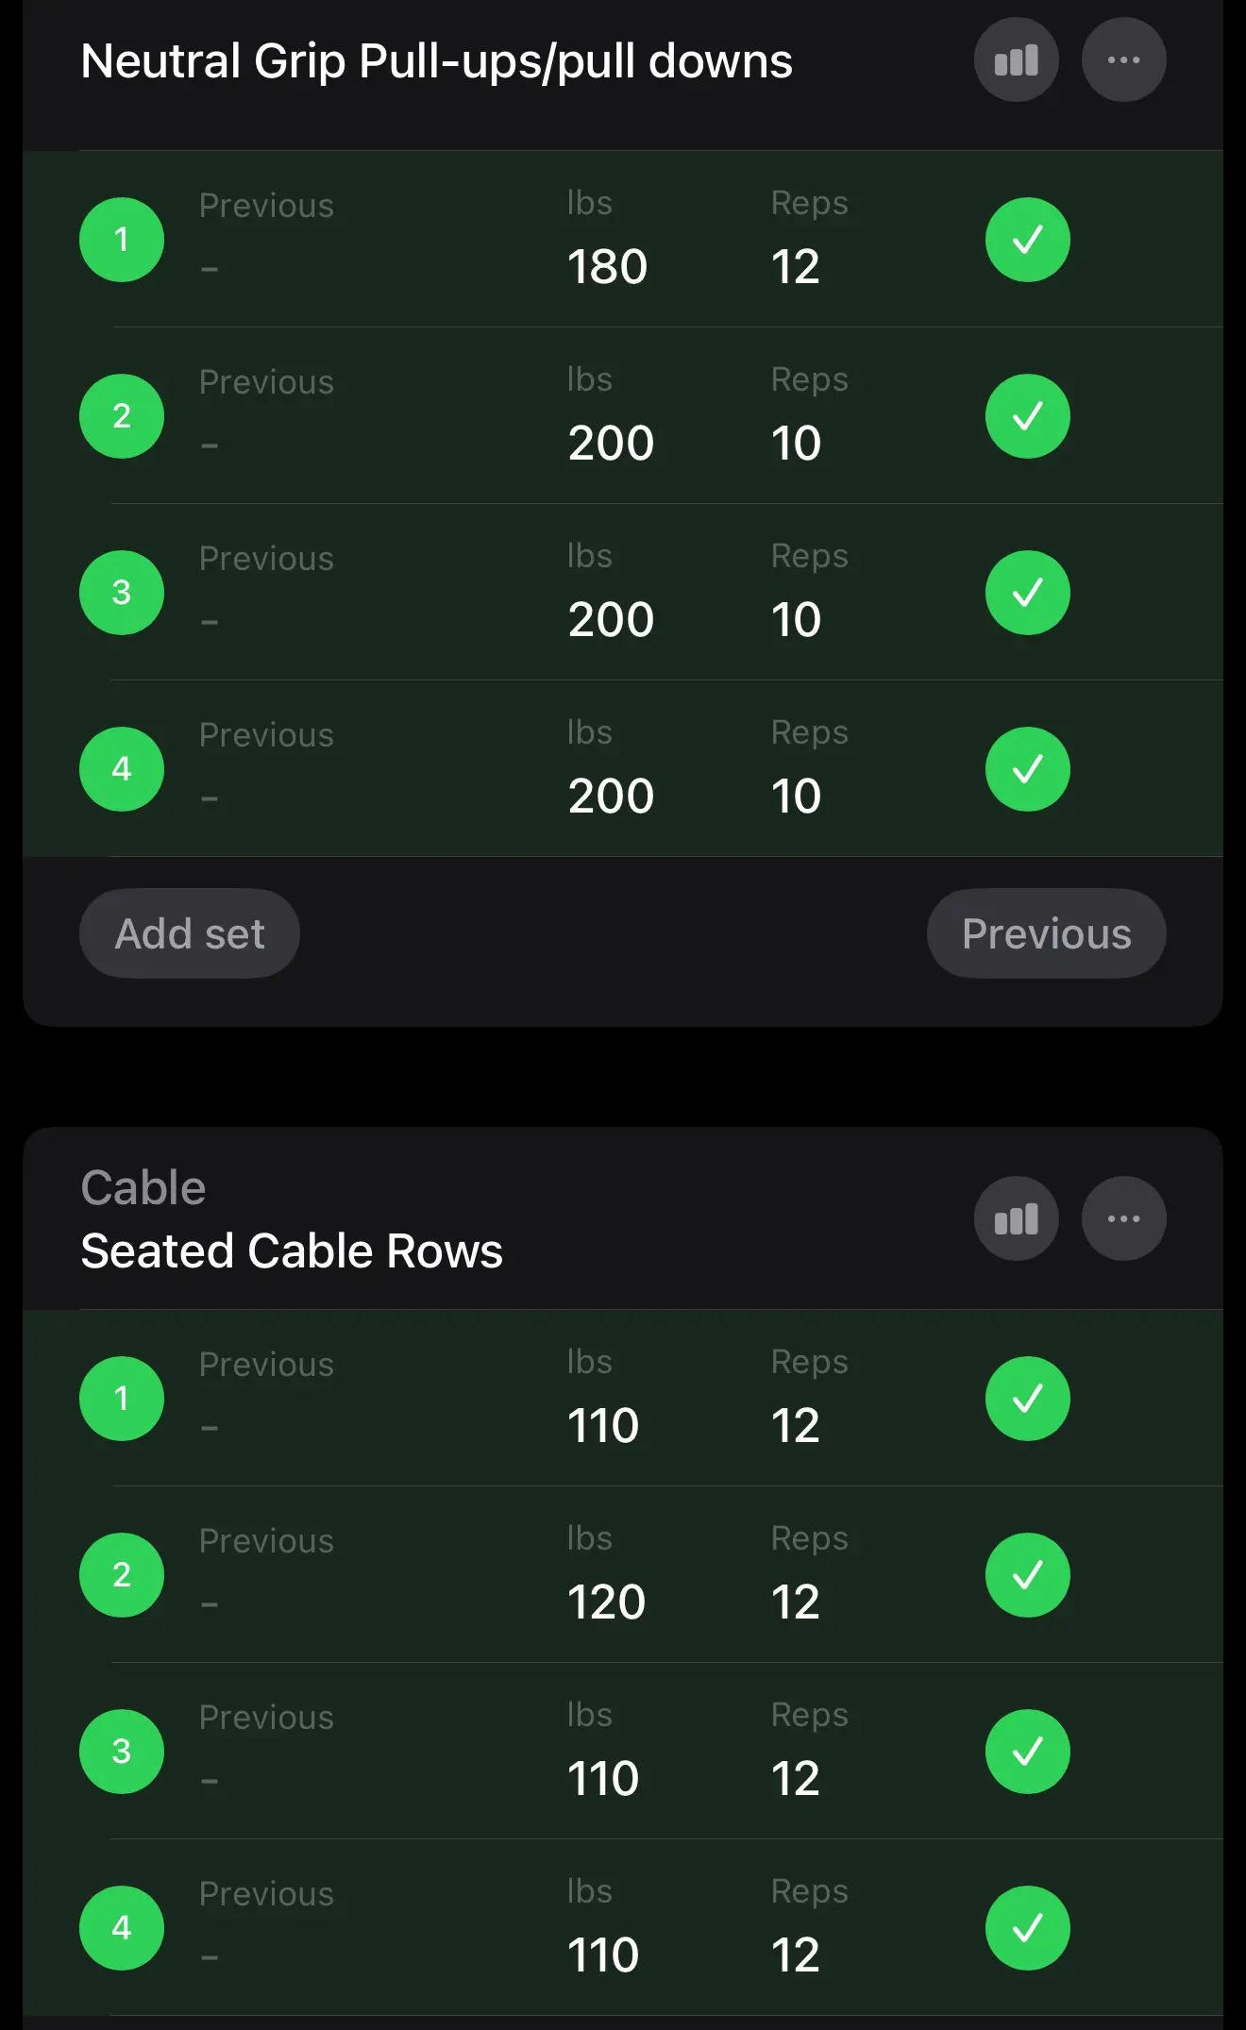This screenshot has width=1246, height=2030.
Task: Open stats chart for Neutral Grip Pull-ups
Action: pos(1016,60)
